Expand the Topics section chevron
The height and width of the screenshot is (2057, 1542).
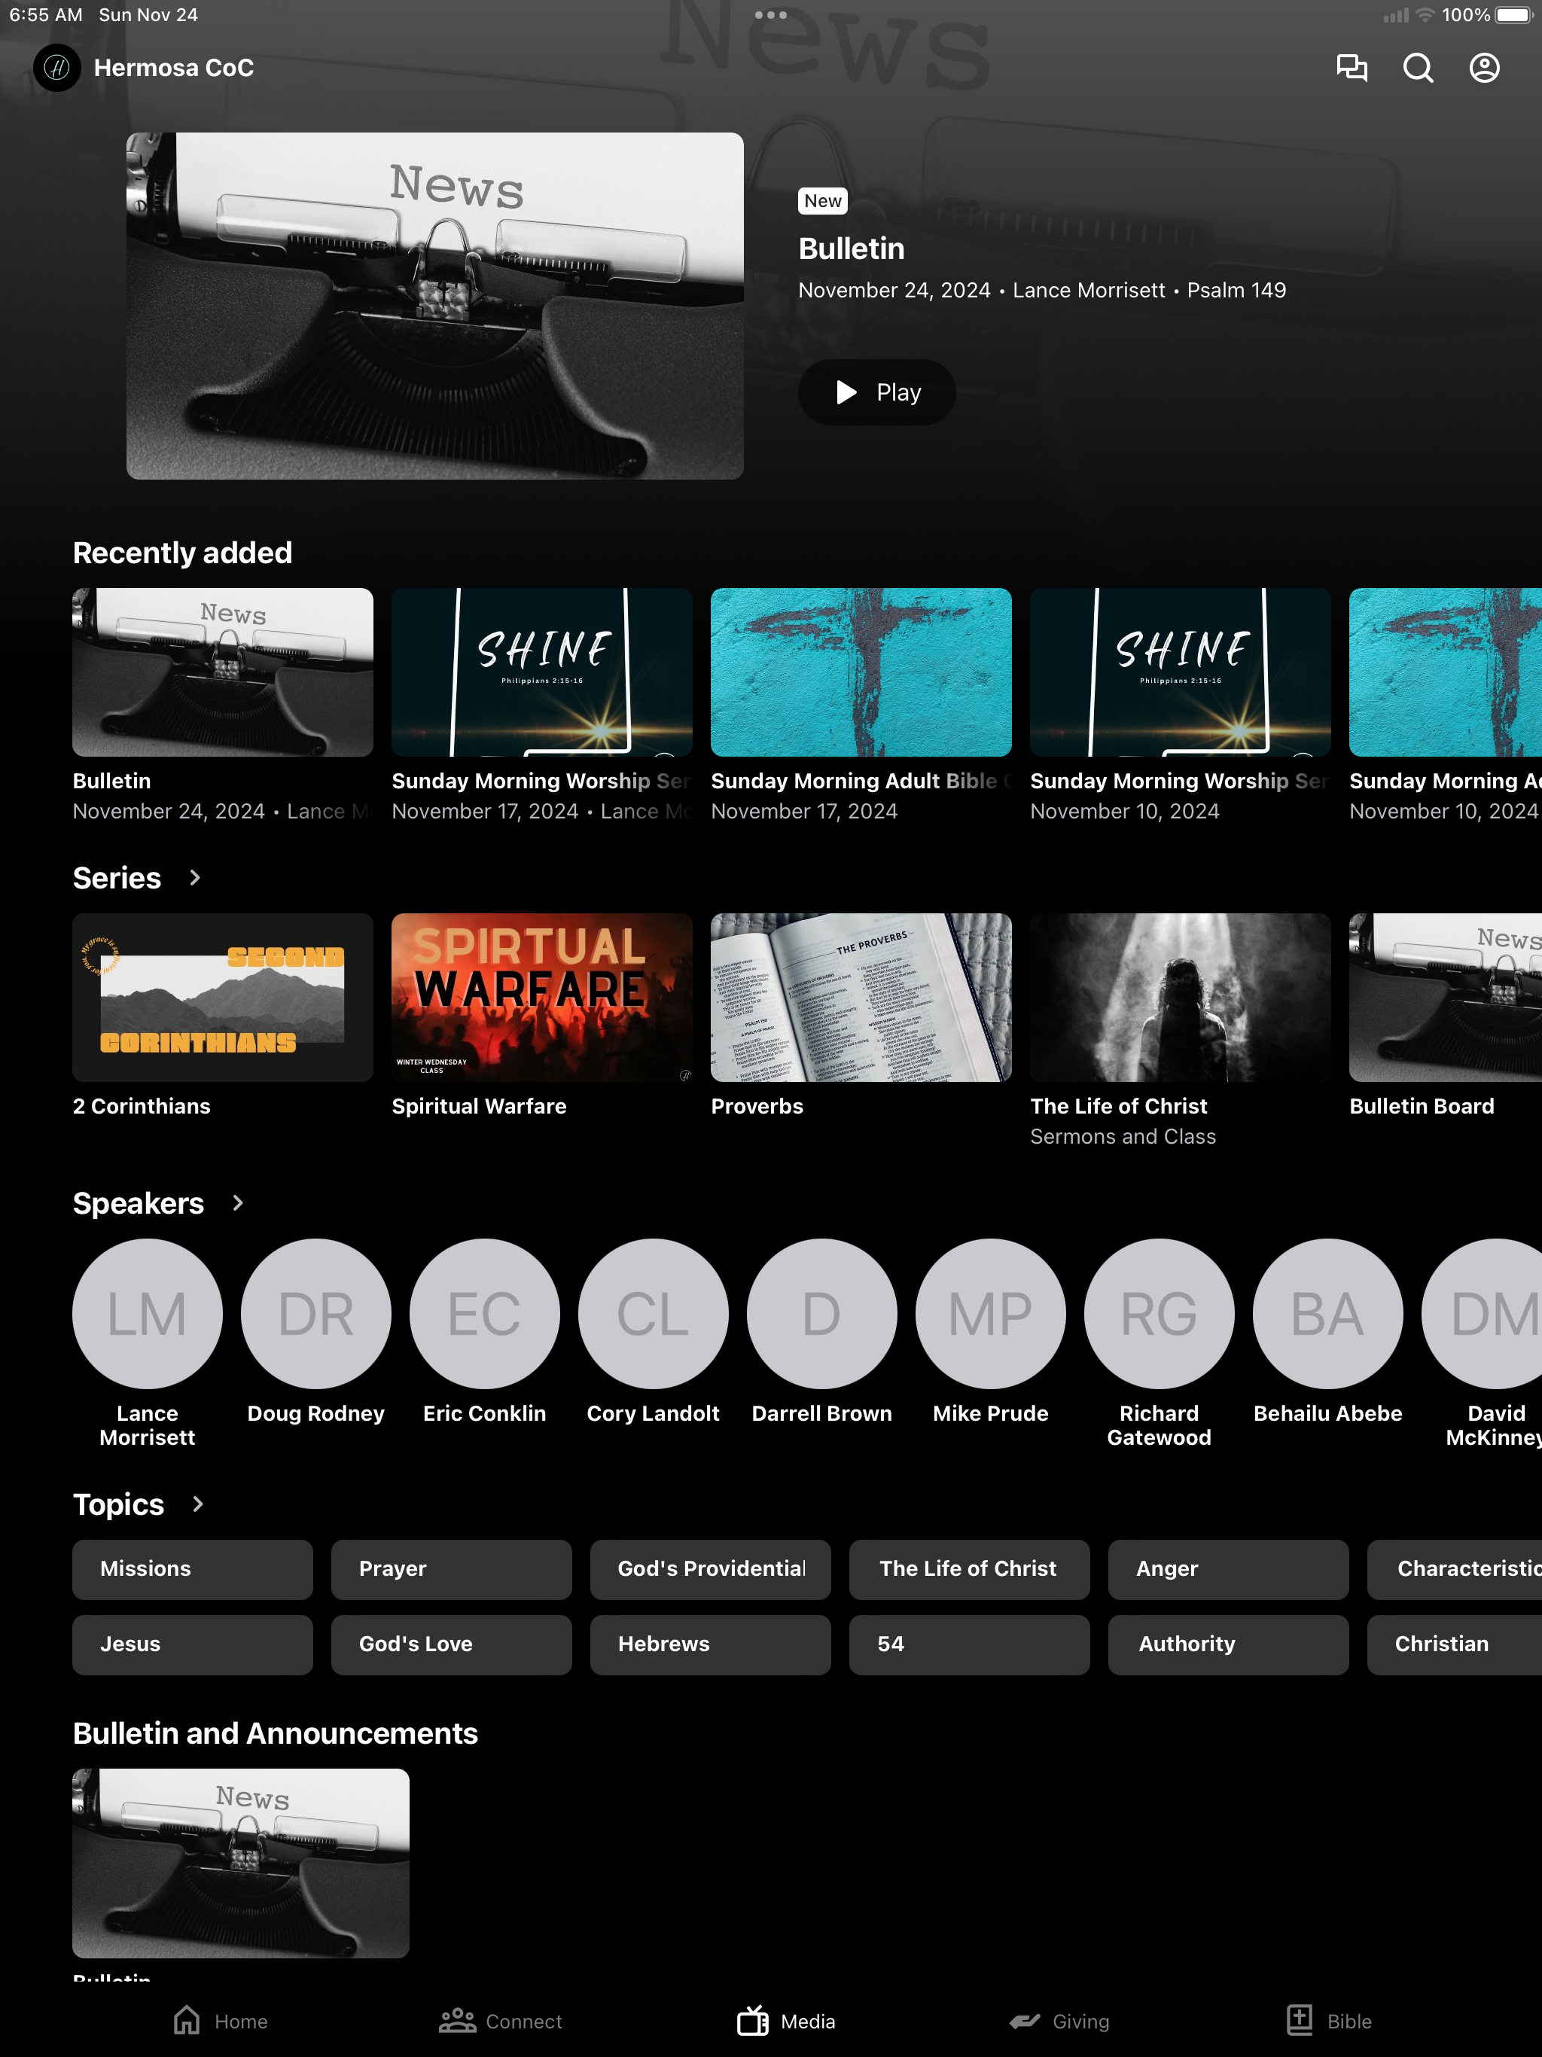click(x=197, y=1504)
